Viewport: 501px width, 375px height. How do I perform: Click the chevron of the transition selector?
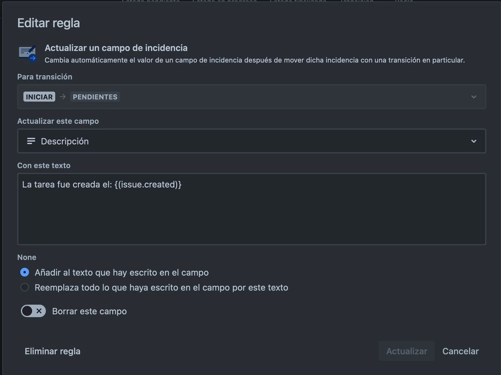coord(473,97)
